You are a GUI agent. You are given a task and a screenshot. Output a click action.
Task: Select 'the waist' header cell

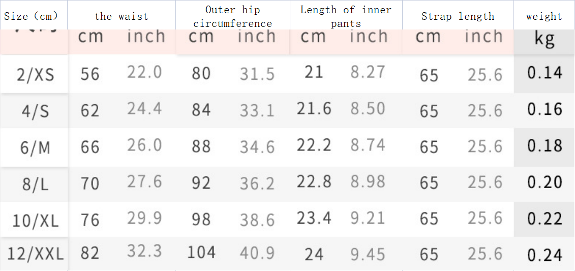pyautogui.click(x=121, y=16)
